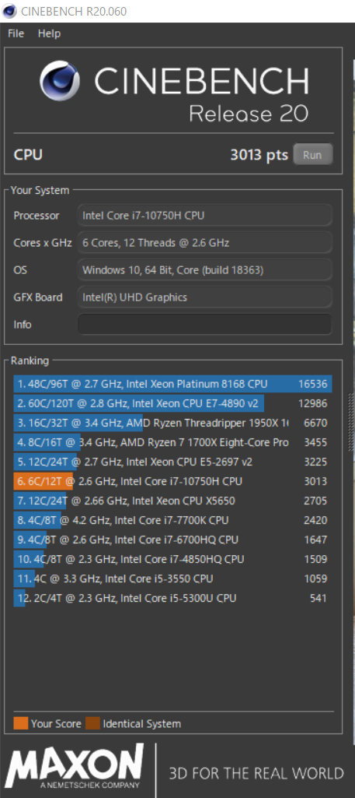355x798 pixels.
Task: Click the GFX Board field
Action: [x=204, y=297]
